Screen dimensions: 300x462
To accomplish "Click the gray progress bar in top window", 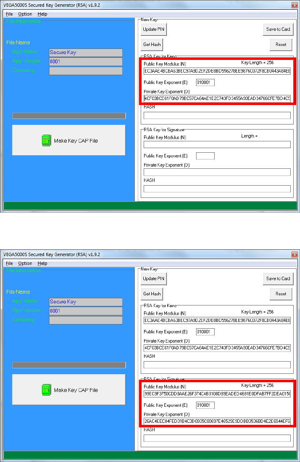I will [69, 116].
